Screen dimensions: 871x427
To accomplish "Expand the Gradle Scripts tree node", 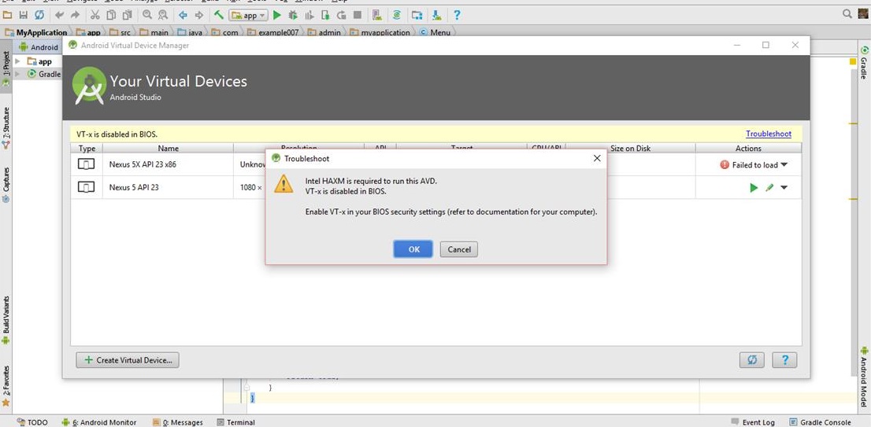I will point(18,74).
